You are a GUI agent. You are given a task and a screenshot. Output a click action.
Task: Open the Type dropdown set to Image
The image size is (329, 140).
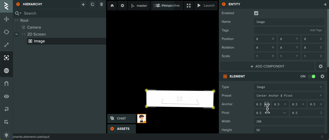coord(289,87)
